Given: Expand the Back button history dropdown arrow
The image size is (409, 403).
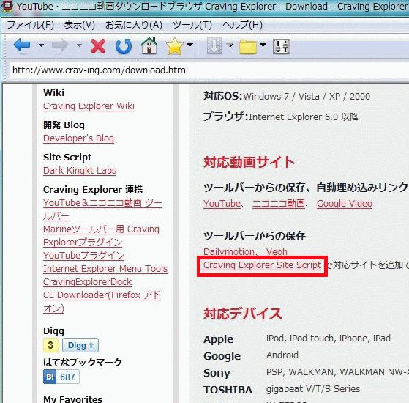Looking at the screenshot, I should [x=41, y=45].
